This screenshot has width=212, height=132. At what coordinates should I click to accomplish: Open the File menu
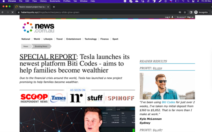(x=20, y=1)
